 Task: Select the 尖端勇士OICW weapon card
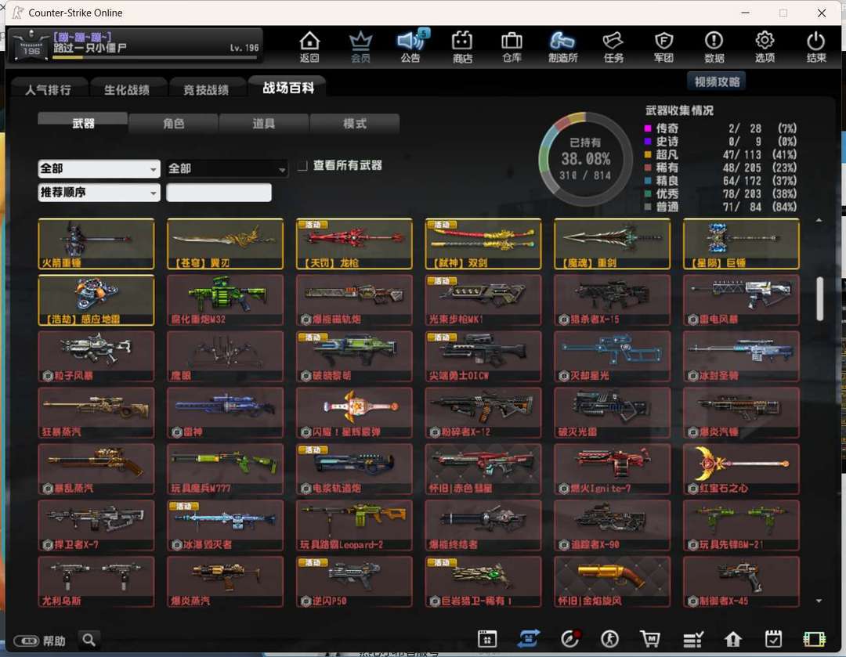pos(483,356)
